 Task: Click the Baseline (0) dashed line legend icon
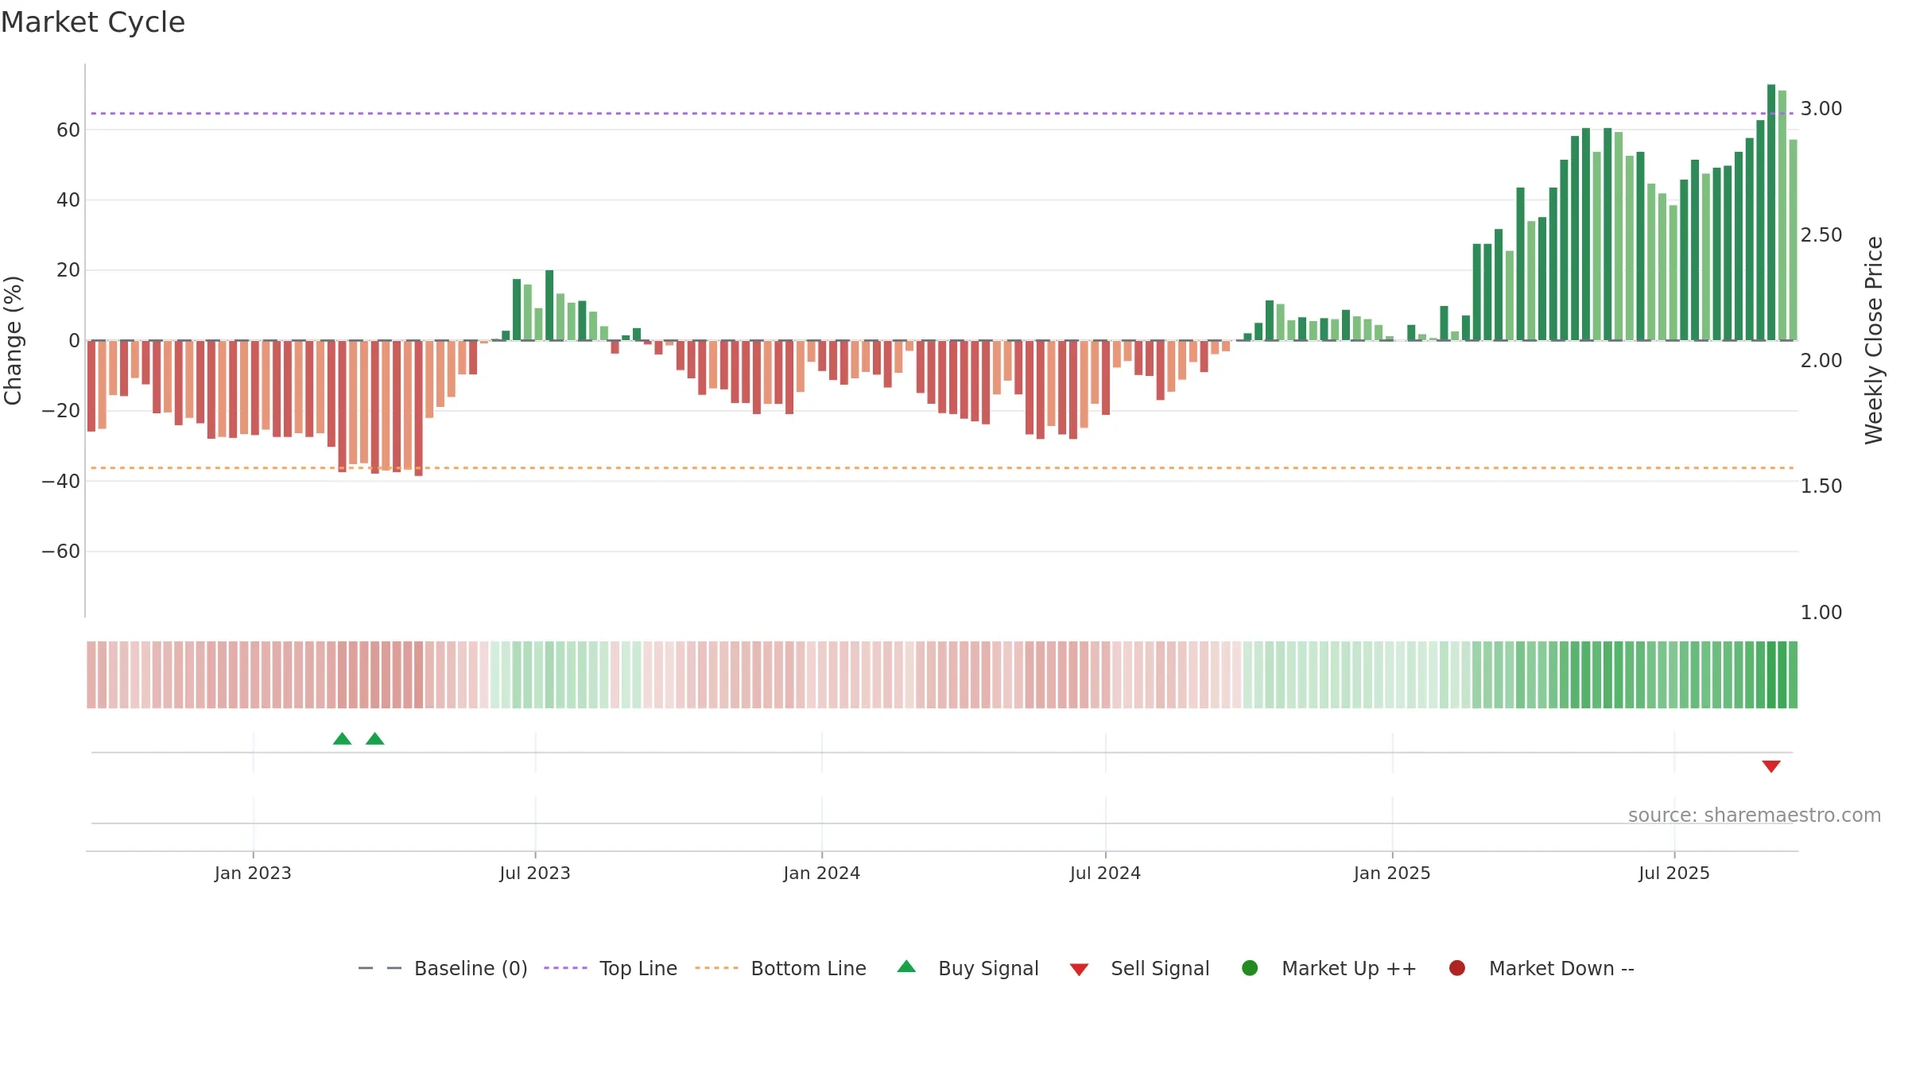tap(380, 968)
